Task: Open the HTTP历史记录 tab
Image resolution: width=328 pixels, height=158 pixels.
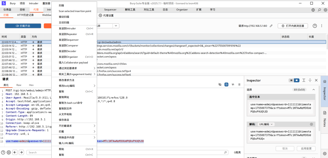Action: pyautogui.click(x=25, y=15)
